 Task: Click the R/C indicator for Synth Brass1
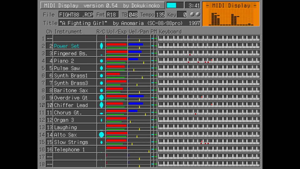click(101, 75)
